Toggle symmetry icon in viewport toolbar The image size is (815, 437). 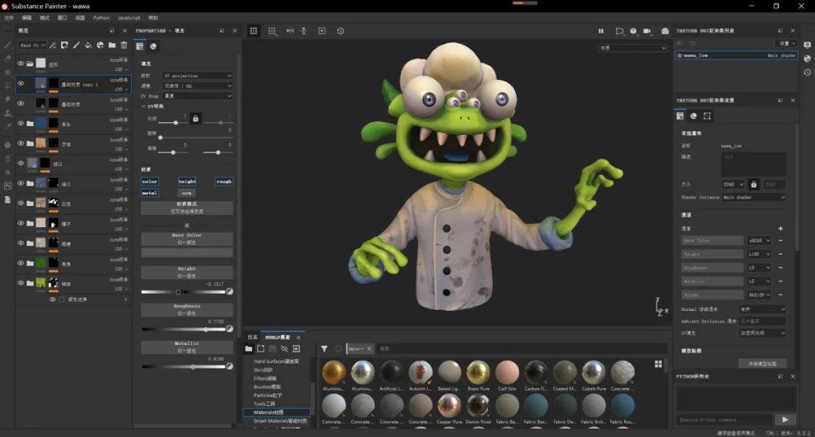tap(290, 31)
